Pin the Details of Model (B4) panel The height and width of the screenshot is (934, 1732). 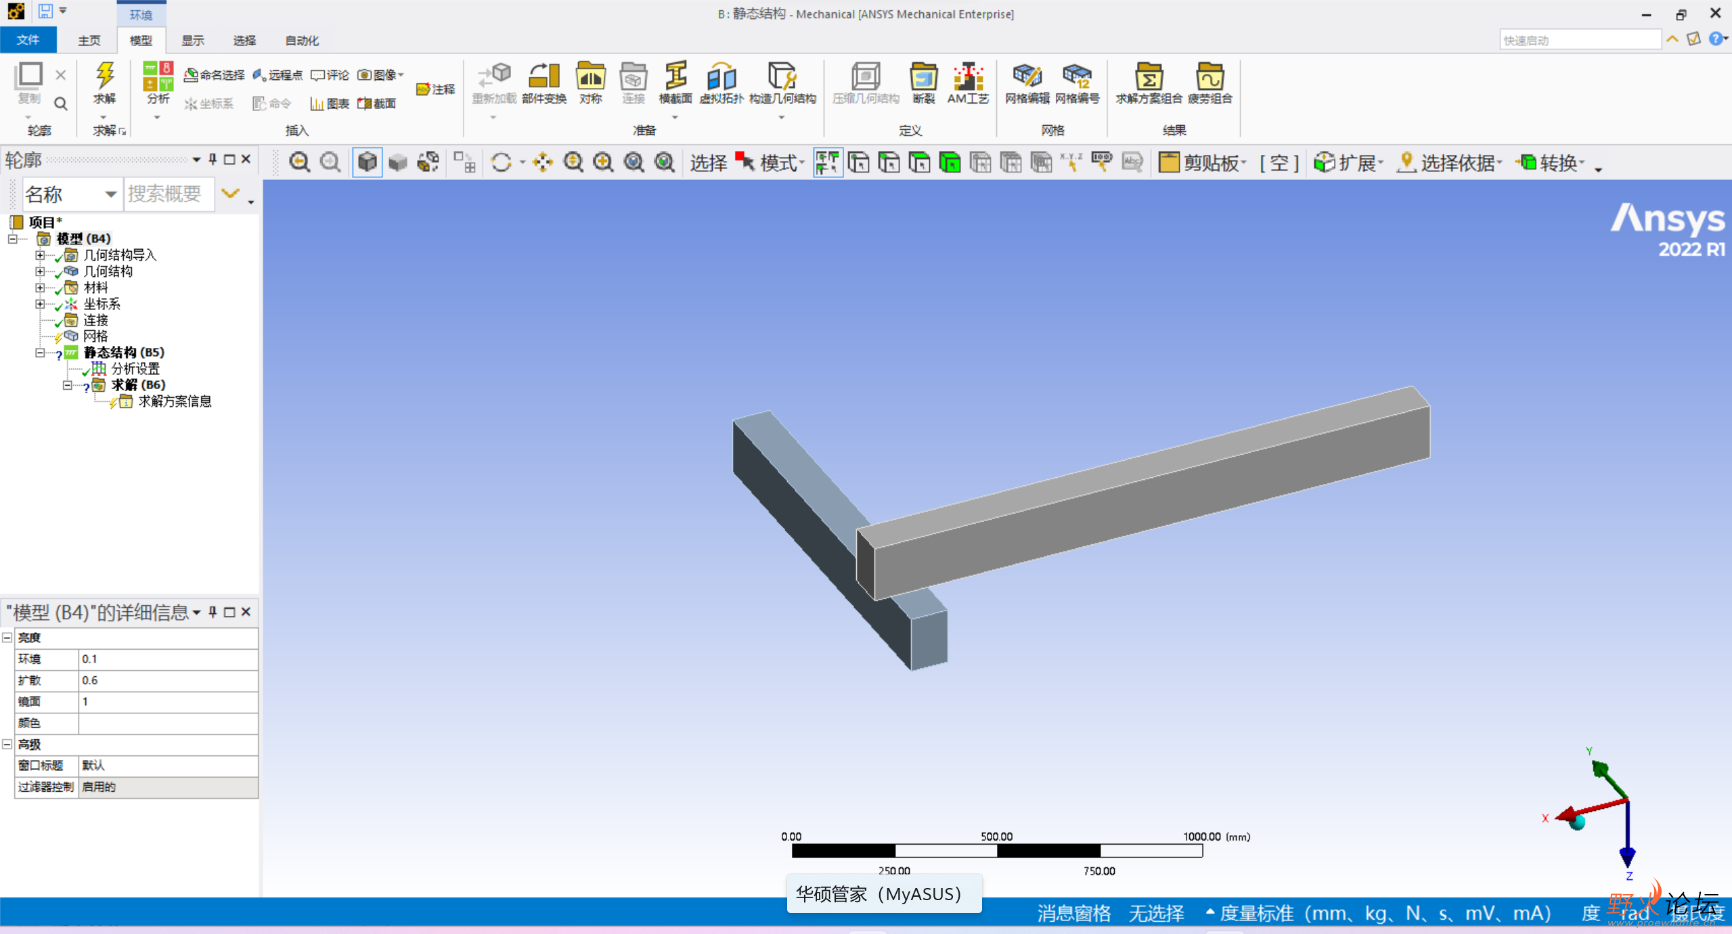coord(213,612)
